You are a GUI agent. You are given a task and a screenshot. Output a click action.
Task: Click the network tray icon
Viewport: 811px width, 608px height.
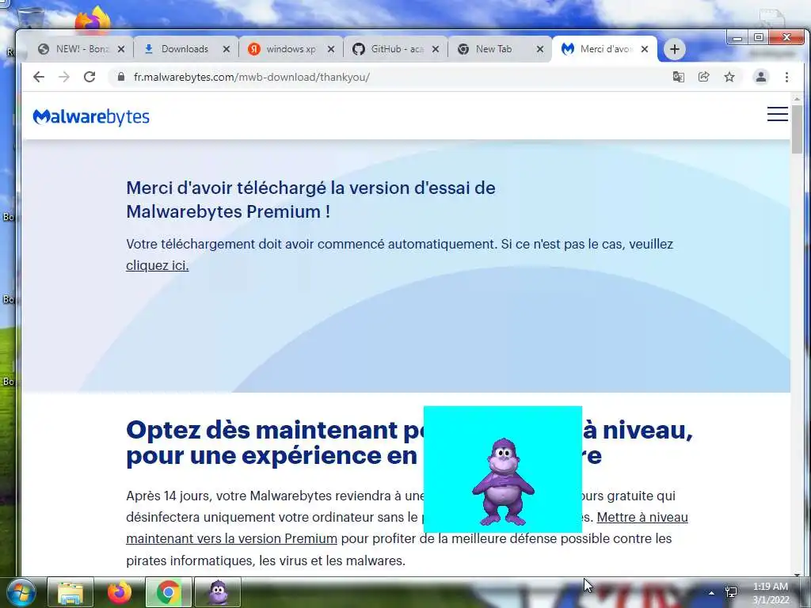[731, 593]
